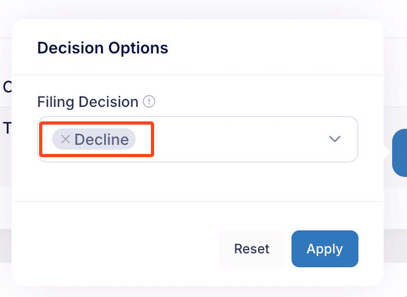Click the grey Decline pill
This screenshot has height=297, width=407.
click(x=94, y=139)
